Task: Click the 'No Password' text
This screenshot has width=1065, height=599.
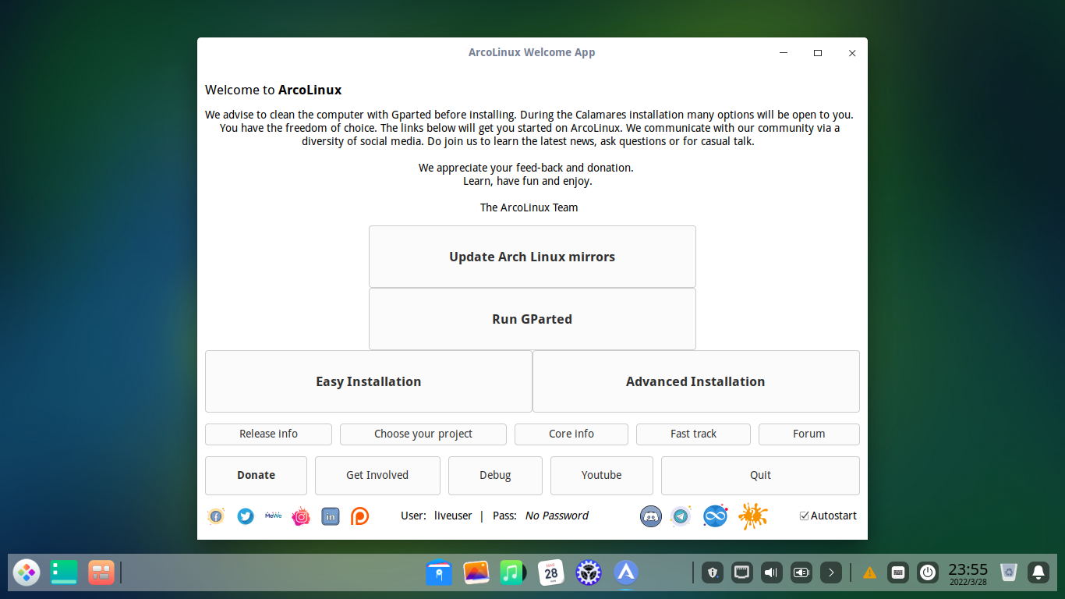Action: click(557, 516)
